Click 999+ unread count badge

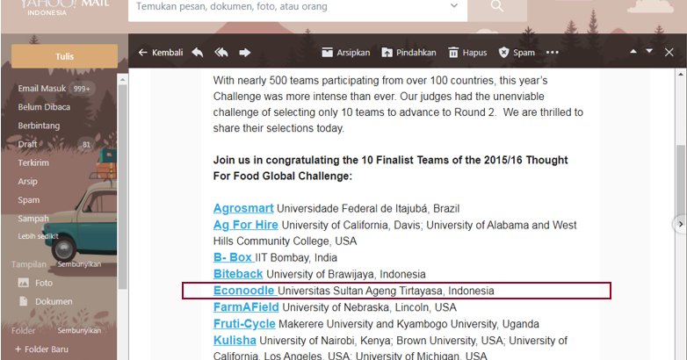82,89
